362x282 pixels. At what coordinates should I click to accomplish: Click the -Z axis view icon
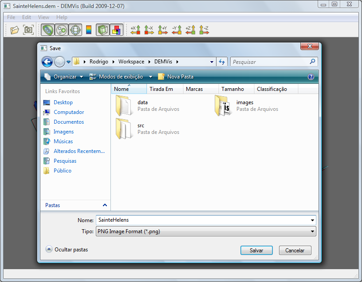click(x=204, y=30)
